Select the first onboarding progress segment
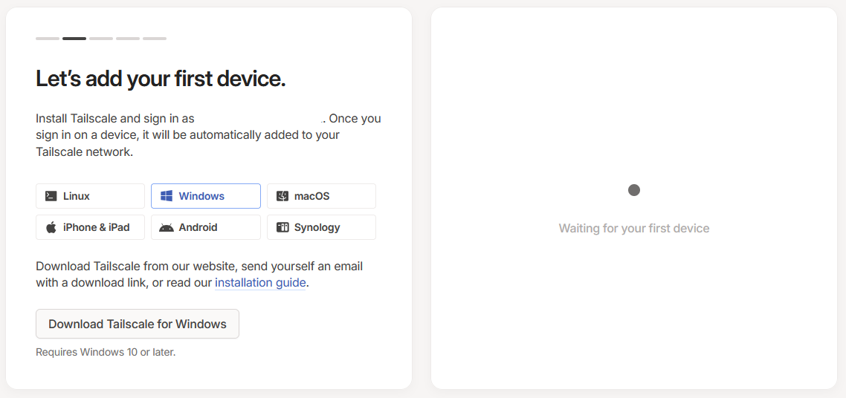The image size is (846, 398). pyautogui.click(x=48, y=38)
